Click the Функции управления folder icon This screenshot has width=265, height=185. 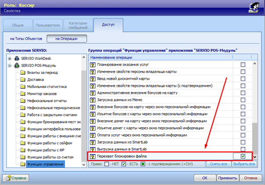[x=22, y=164]
